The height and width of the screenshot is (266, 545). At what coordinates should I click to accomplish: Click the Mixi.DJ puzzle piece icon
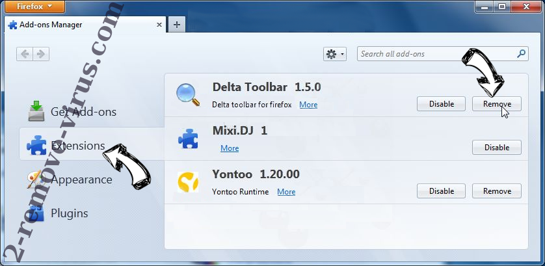pyautogui.click(x=189, y=139)
